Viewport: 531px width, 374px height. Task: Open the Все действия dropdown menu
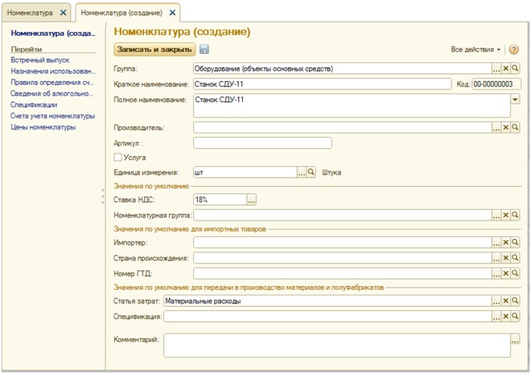pyautogui.click(x=476, y=50)
